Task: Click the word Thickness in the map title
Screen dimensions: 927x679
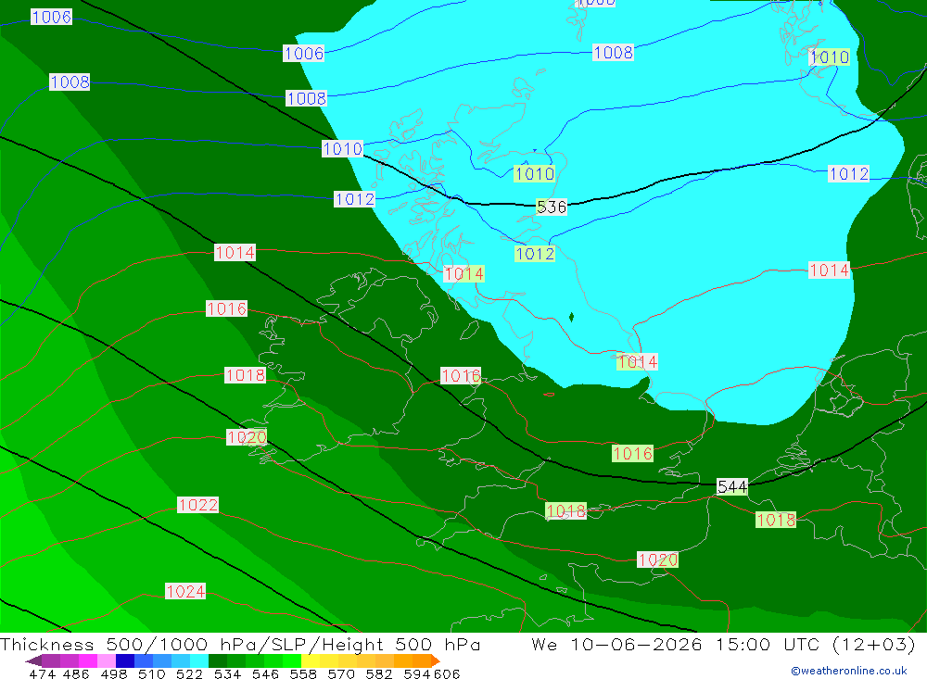Action: (x=47, y=644)
